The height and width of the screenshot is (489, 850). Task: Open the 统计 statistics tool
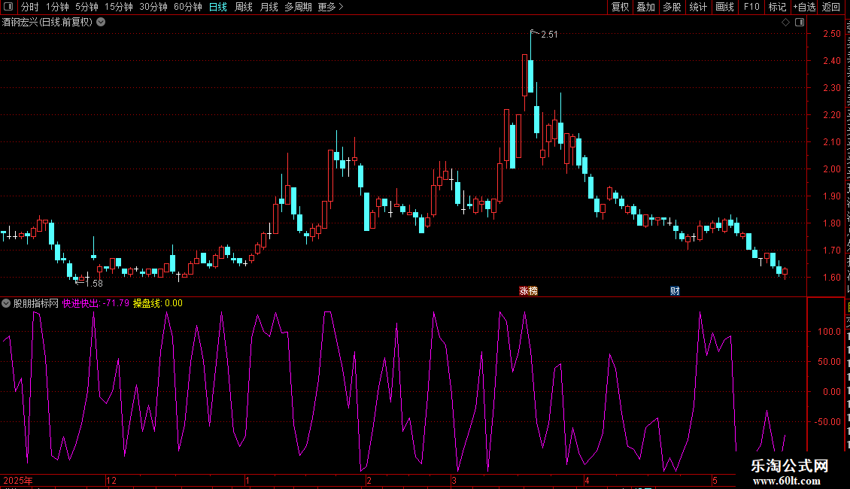[x=697, y=7]
